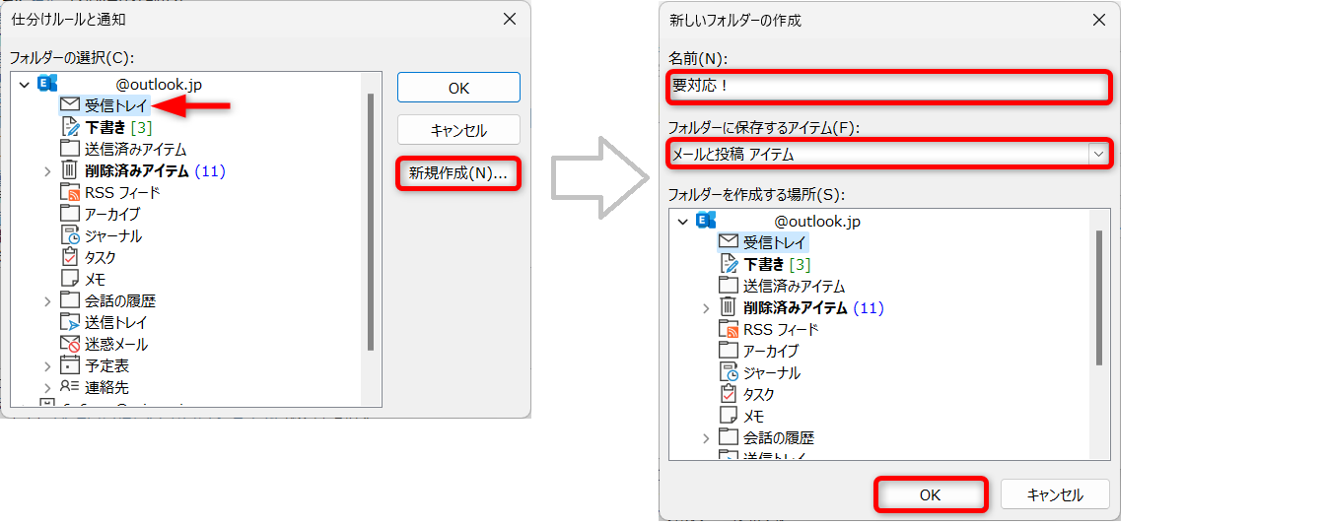
Task: Click 送信トレイ outbox icon in Rules dialog
Action: click(69, 322)
